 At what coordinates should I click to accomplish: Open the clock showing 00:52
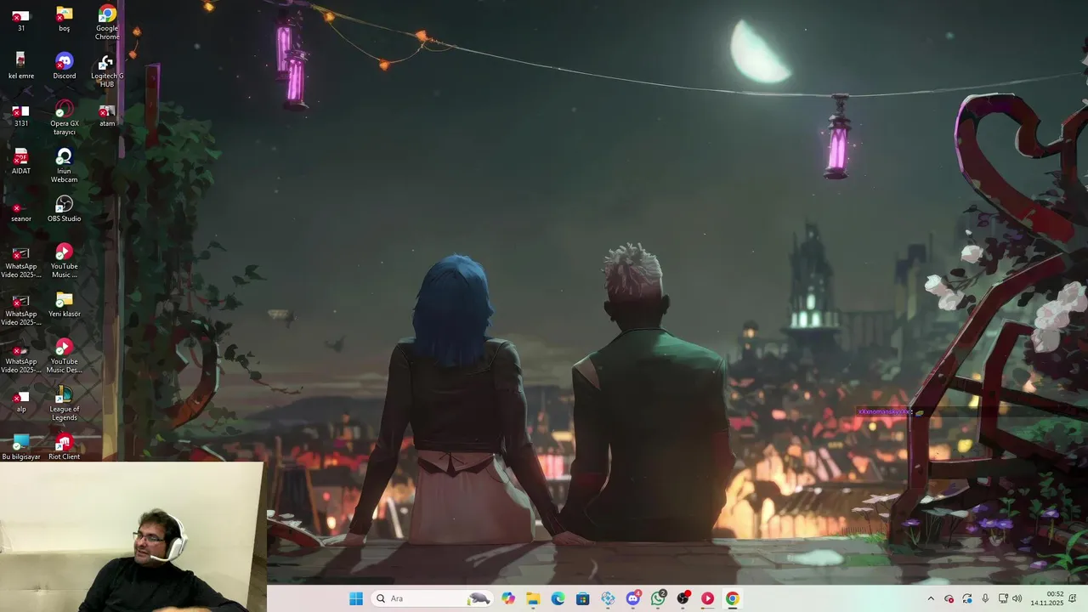pos(1047,598)
